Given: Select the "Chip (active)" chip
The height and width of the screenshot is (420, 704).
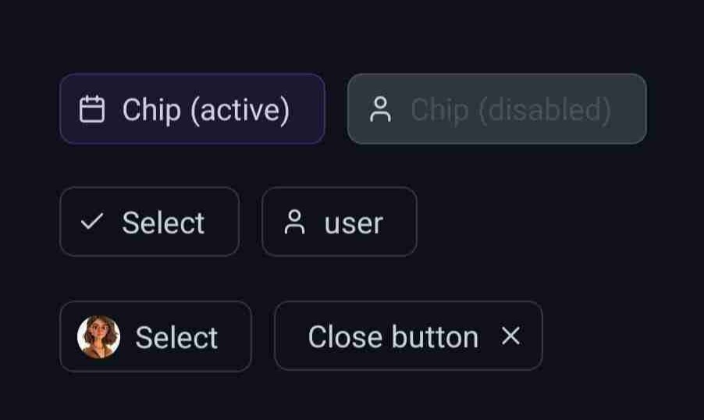Looking at the screenshot, I should click(192, 109).
